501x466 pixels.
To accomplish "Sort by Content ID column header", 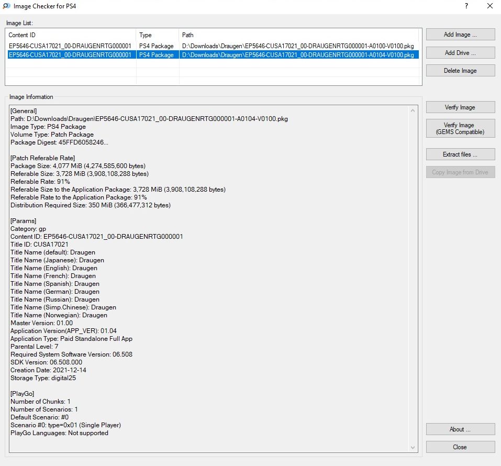I will [70, 35].
